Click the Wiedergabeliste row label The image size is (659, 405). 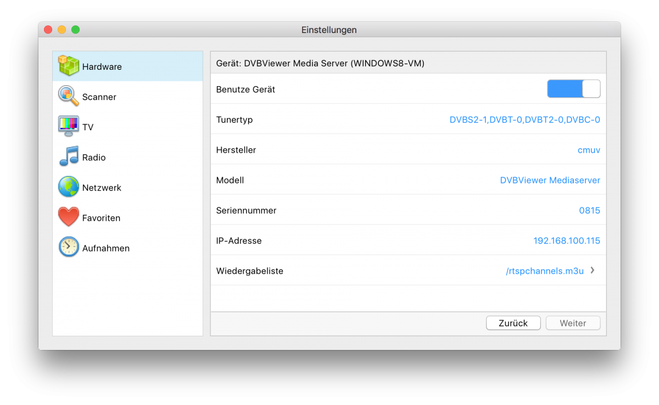click(x=250, y=271)
